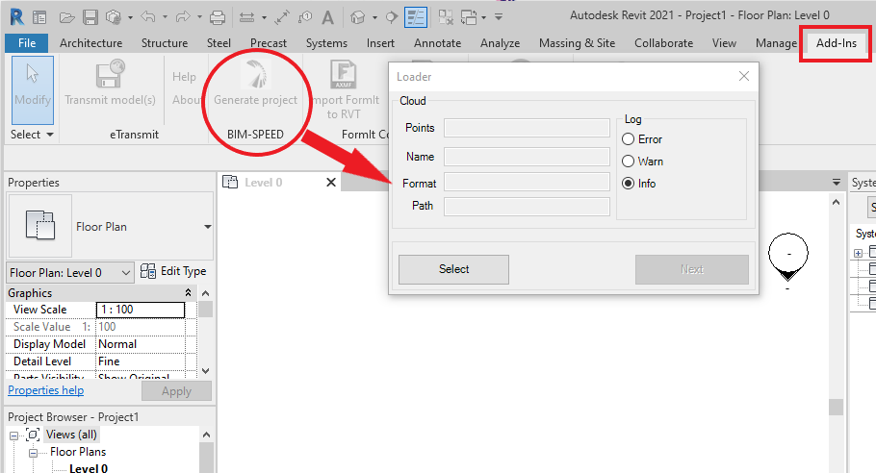Click the Select button in Loader dialog
This screenshot has width=876, height=473.
[x=453, y=269]
